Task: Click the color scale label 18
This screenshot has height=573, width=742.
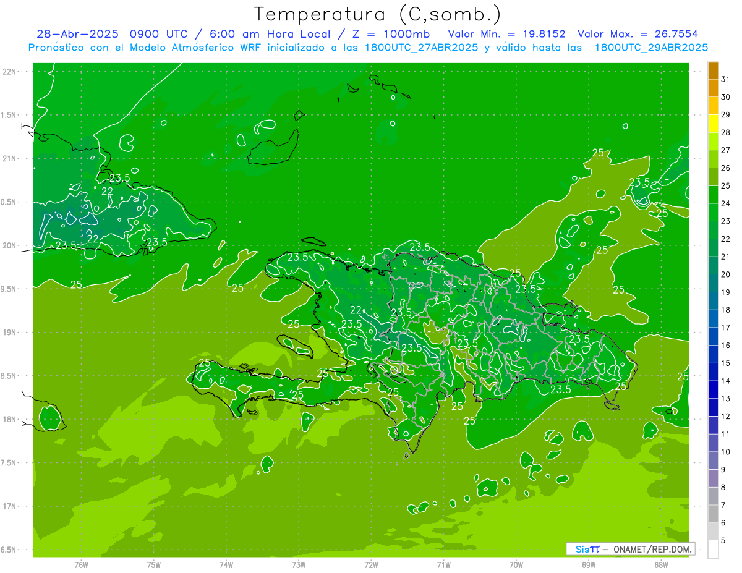Action: click(x=725, y=310)
